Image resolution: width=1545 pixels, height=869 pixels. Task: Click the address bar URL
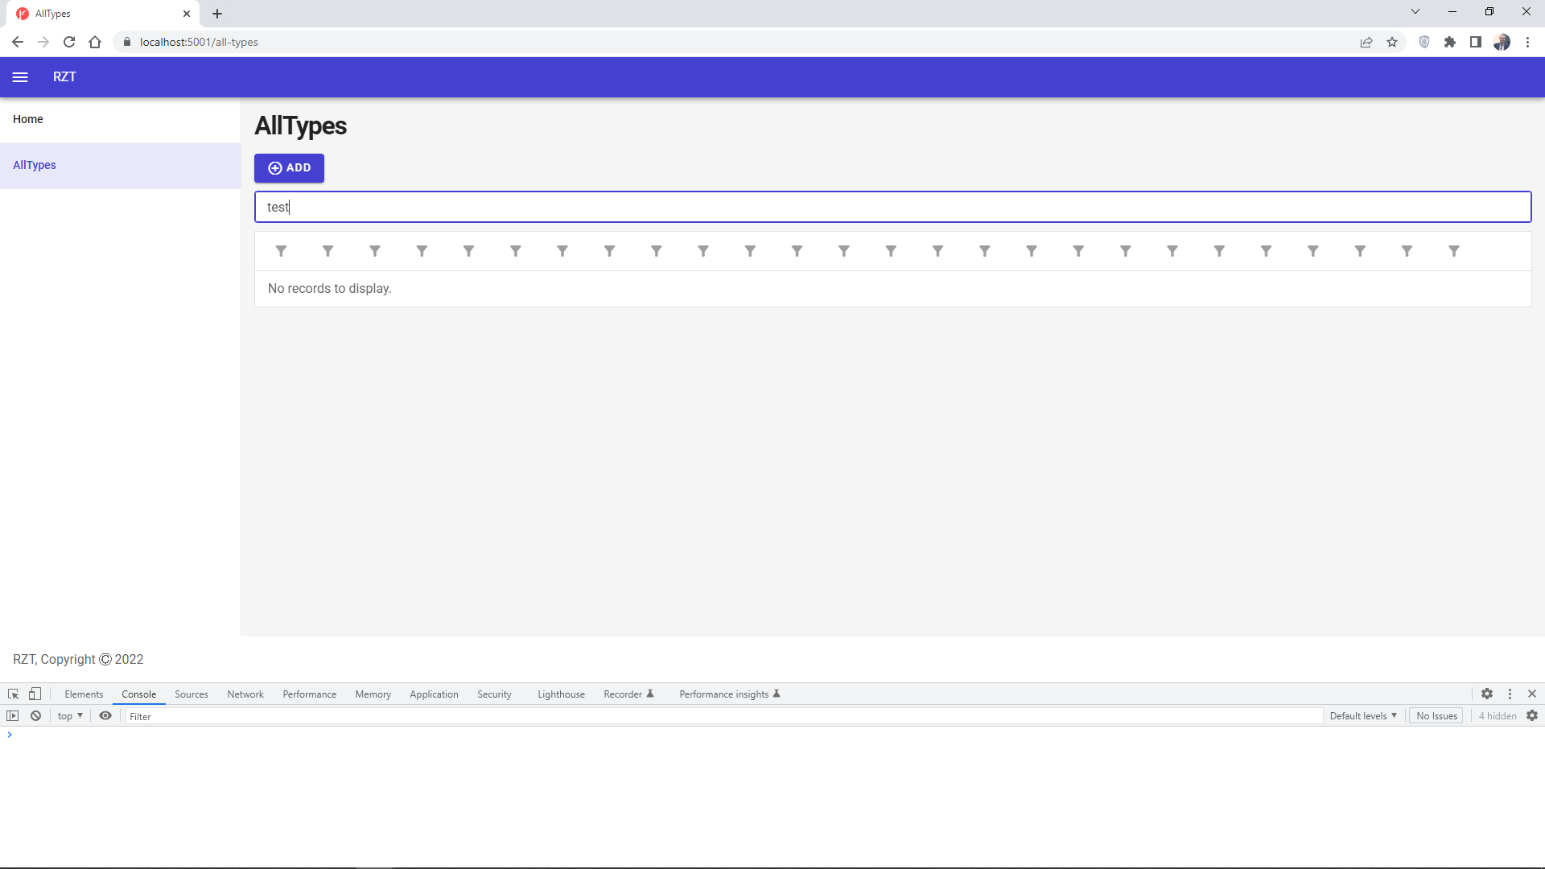pos(199,42)
